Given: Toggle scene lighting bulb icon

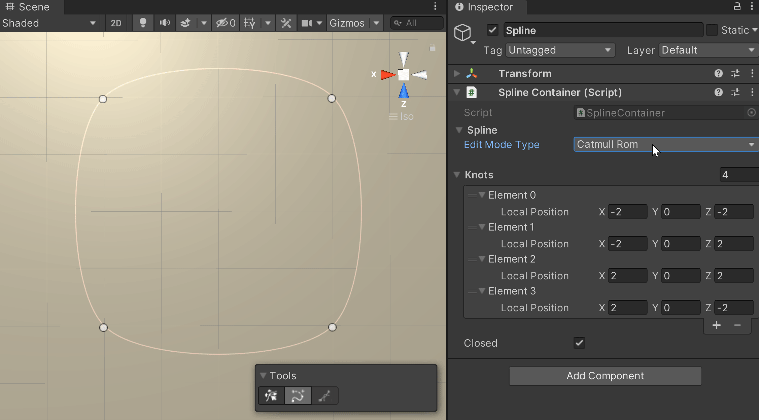Looking at the screenshot, I should coord(143,23).
